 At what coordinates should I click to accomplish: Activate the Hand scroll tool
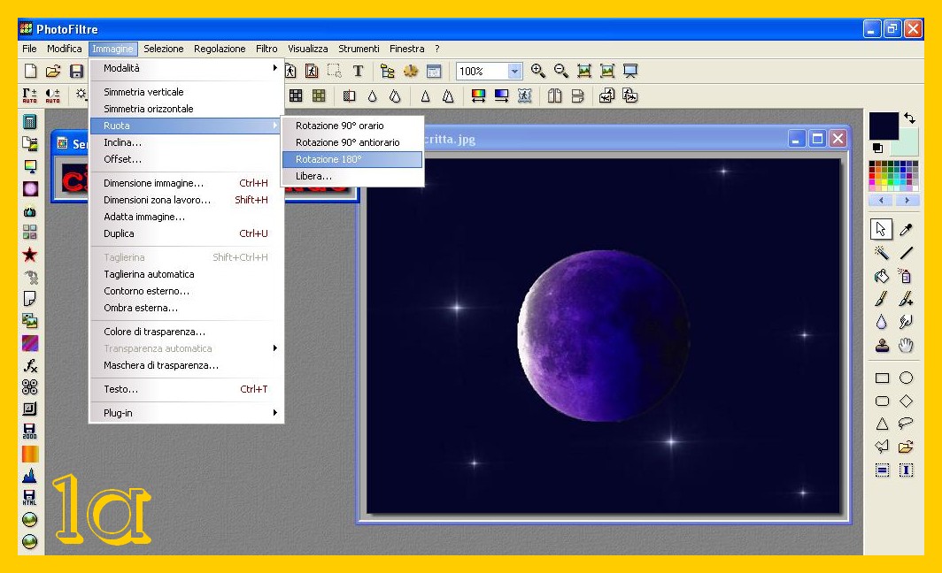tap(906, 346)
